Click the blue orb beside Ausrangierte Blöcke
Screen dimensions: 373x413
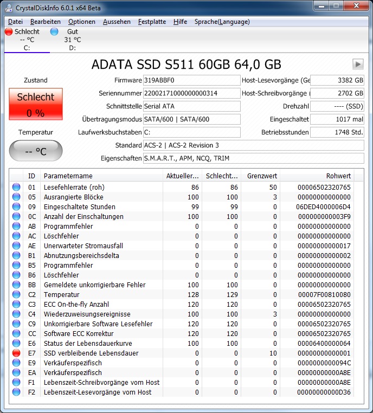[16, 197]
